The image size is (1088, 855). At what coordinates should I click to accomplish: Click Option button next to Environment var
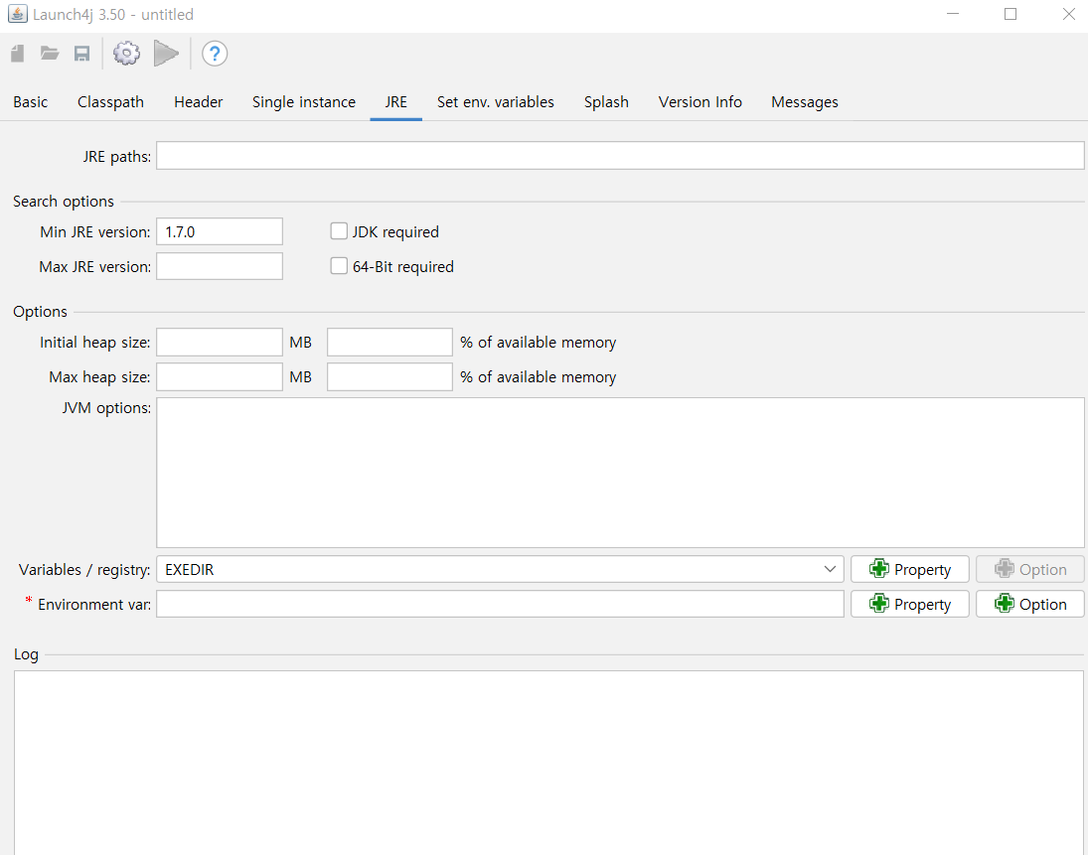coord(1030,604)
